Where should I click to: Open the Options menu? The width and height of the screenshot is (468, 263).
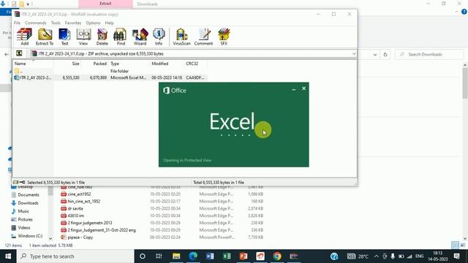pos(93,23)
